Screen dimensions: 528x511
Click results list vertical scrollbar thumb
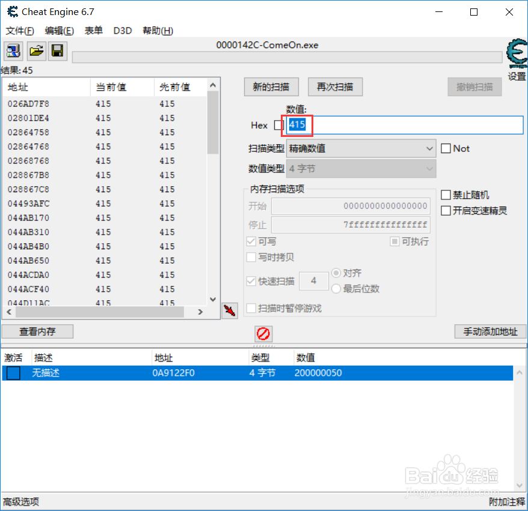[x=213, y=122]
